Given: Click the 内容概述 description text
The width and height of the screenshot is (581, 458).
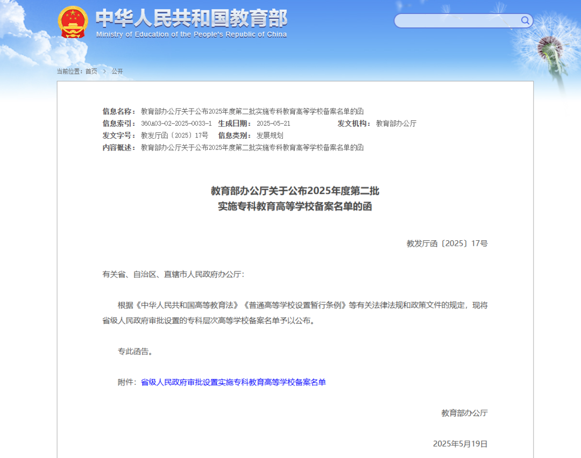Looking at the screenshot, I should 252,148.
